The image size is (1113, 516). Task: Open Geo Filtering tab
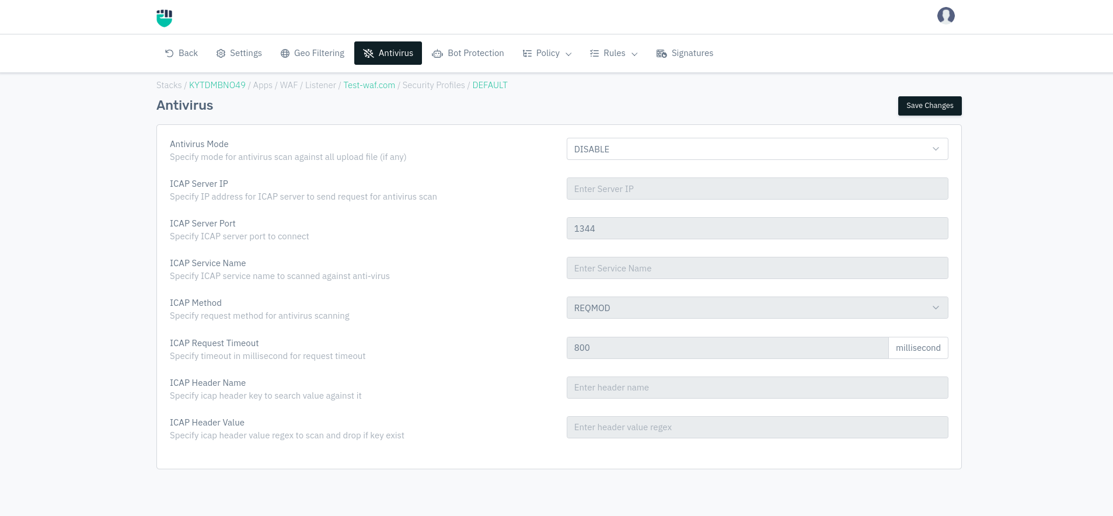click(312, 53)
